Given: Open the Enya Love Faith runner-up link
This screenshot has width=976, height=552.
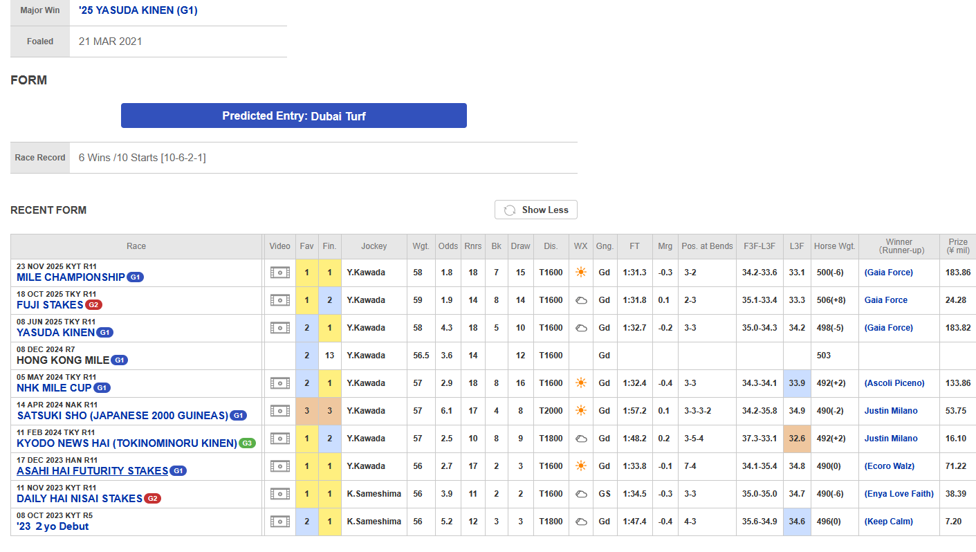Looking at the screenshot, I should pyautogui.click(x=899, y=494).
